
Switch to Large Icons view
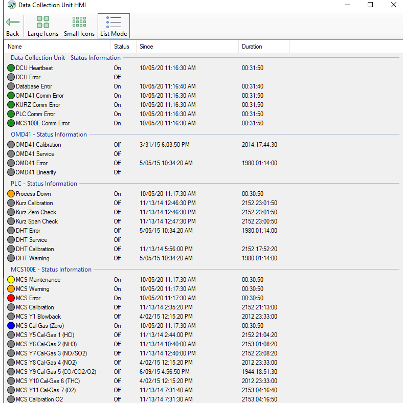click(x=43, y=26)
